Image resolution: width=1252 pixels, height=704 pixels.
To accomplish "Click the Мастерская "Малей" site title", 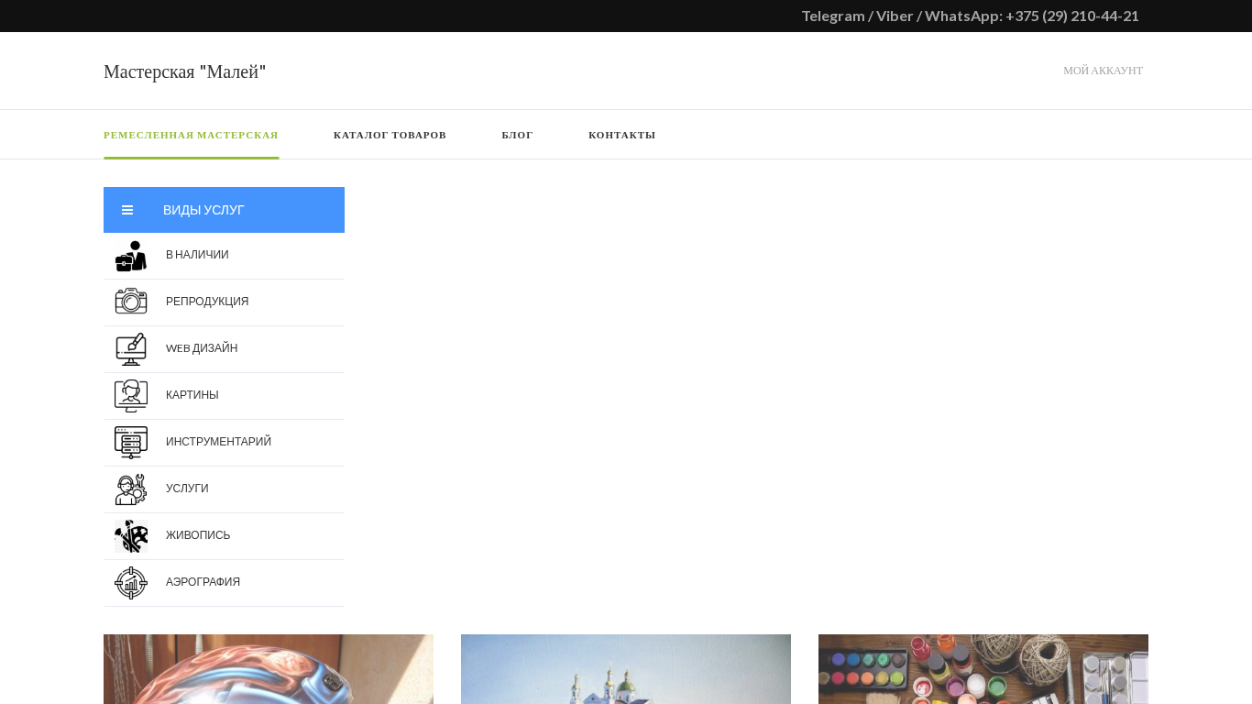I will 184,71.
